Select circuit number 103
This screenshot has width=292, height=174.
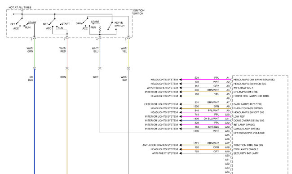click(197, 82)
